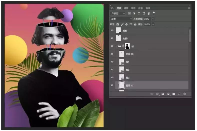Viewport: 197px width, 131px height.
Task: Open the fill slider dropdown arrow
Action: [153, 24]
